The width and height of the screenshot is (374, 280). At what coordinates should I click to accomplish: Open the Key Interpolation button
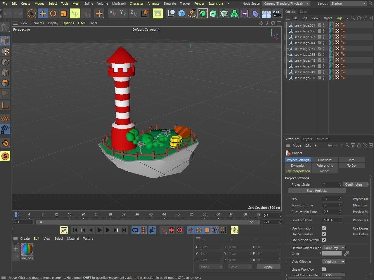pyautogui.click(x=298, y=171)
